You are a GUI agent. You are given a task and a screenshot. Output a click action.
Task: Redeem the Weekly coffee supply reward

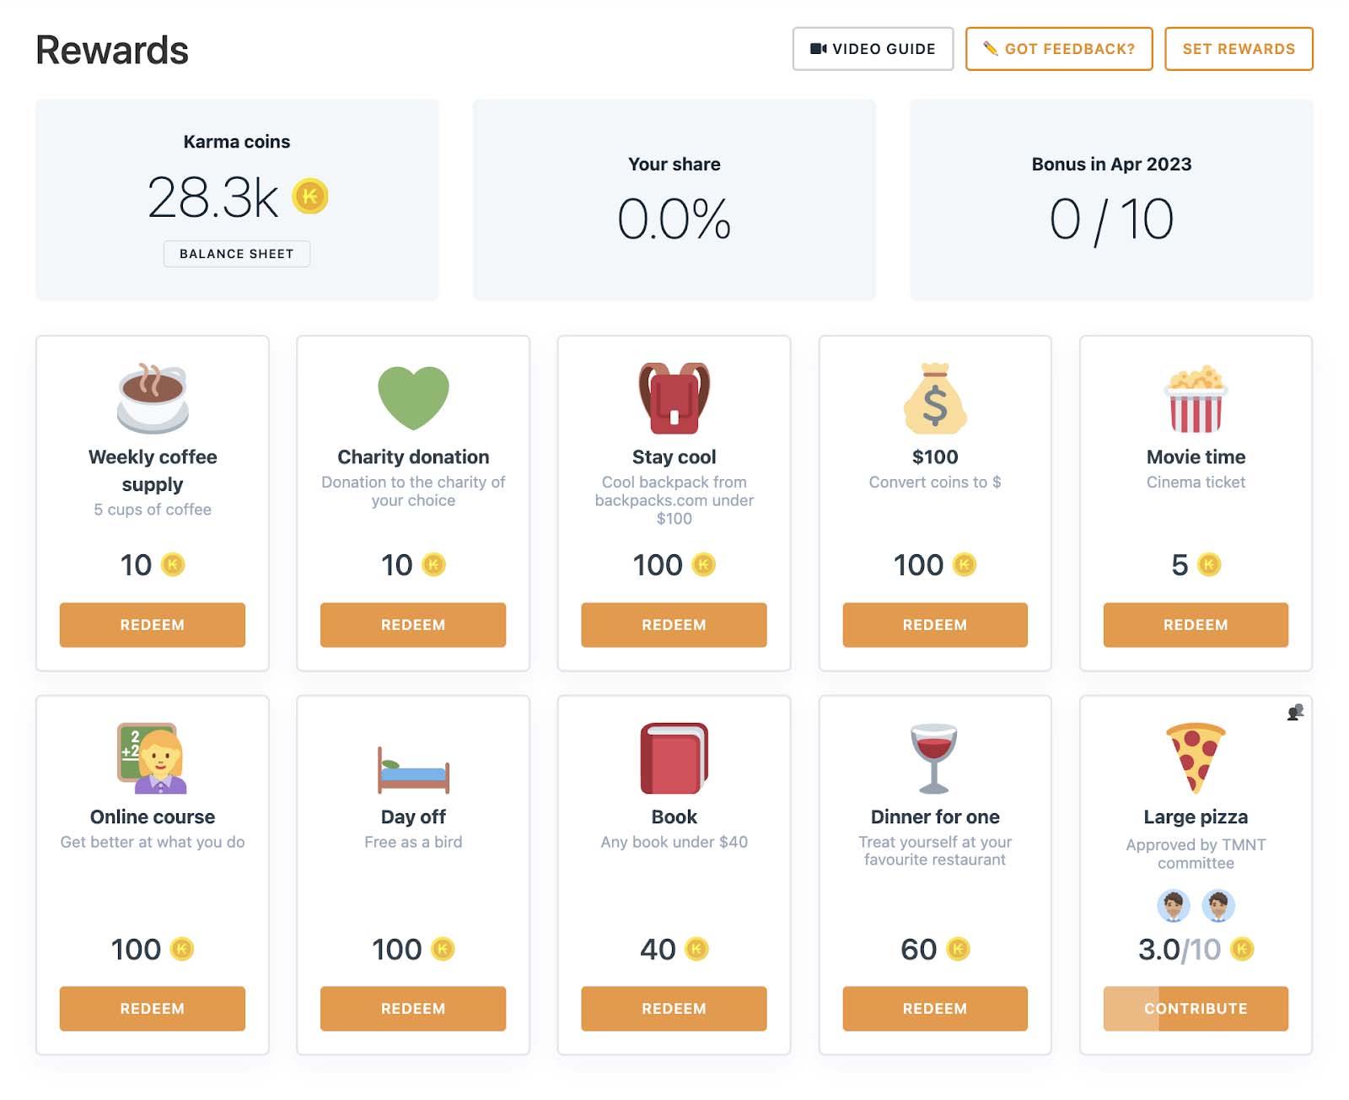152,624
